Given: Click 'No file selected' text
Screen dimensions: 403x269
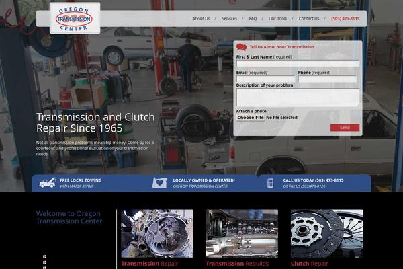Looking at the screenshot, I should [281, 118].
